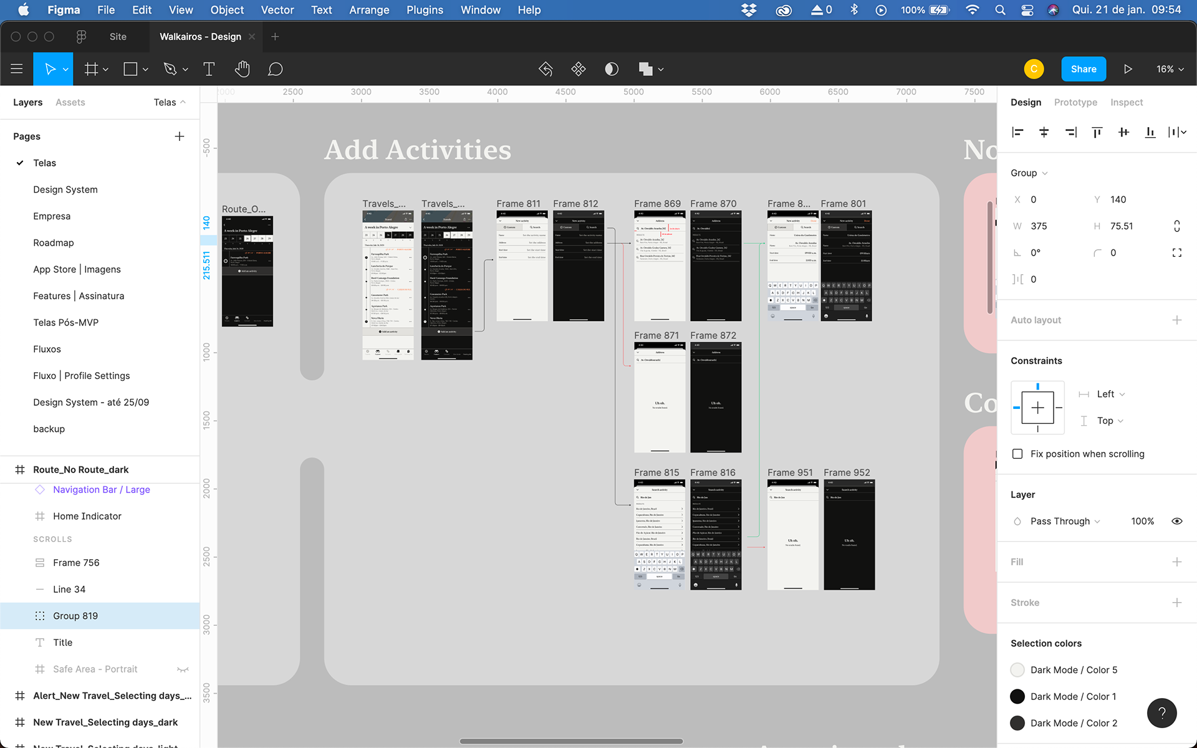Switch to the Assets tab
1197x748 pixels.
click(x=70, y=102)
